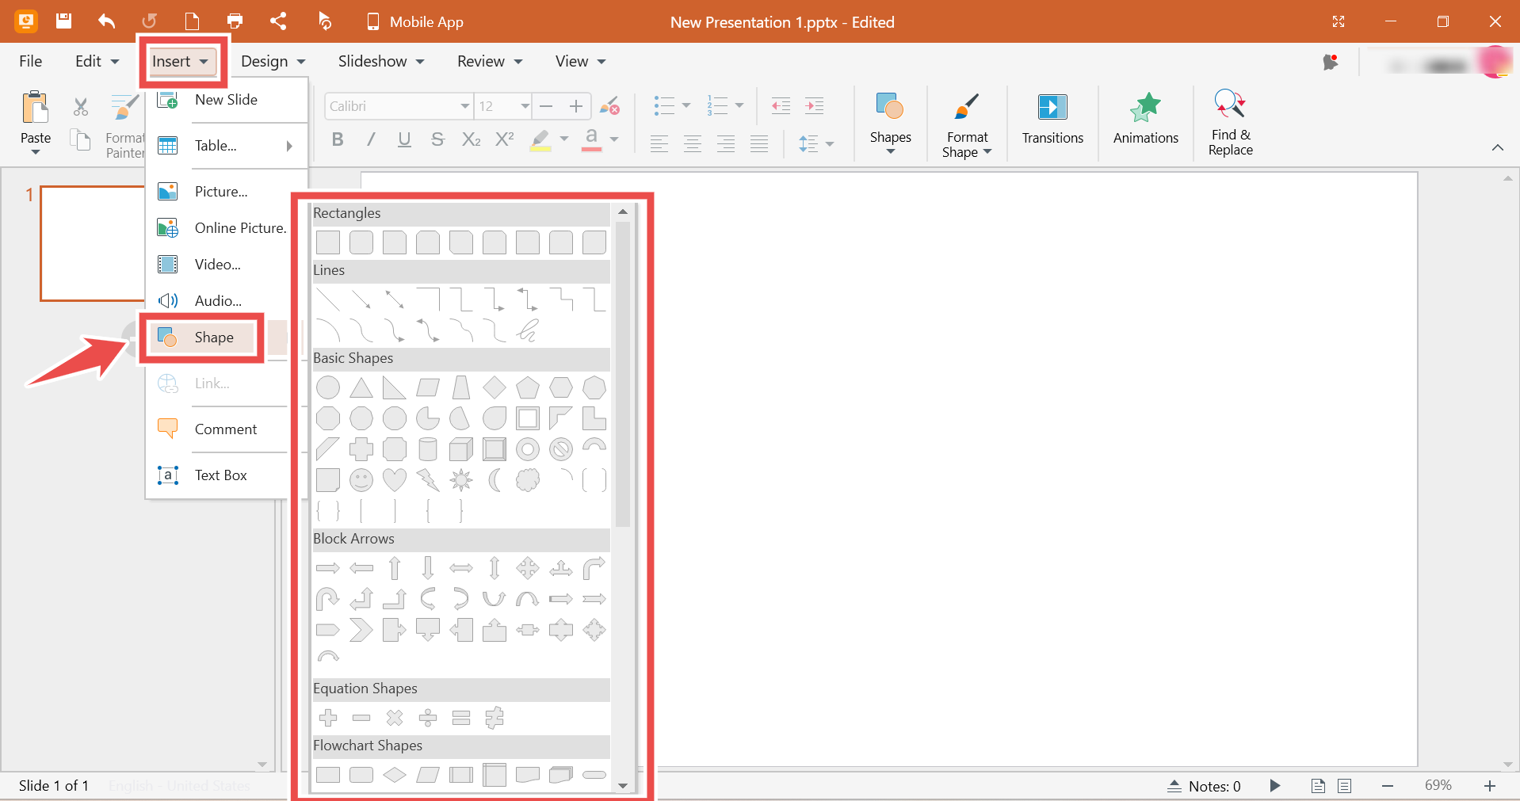Select the up block arrow shape
This screenshot has width=1520, height=801.
pyautogui.click(x=395, y=568)
